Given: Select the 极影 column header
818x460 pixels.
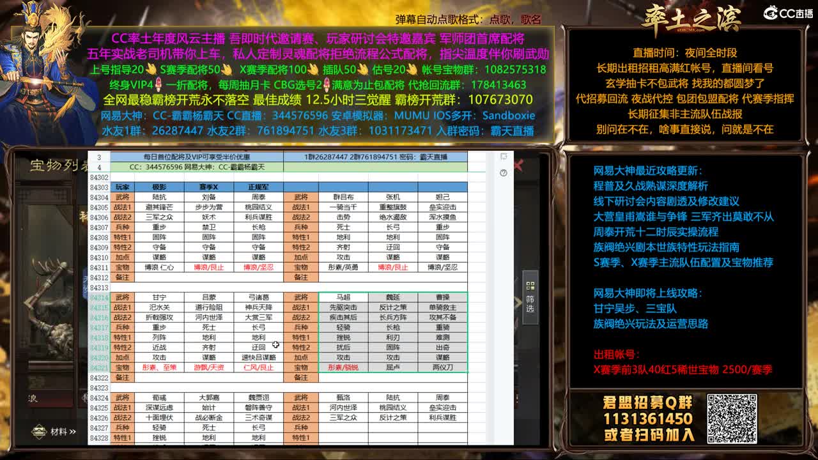Looking at the screenshot, I should point(159,187).
